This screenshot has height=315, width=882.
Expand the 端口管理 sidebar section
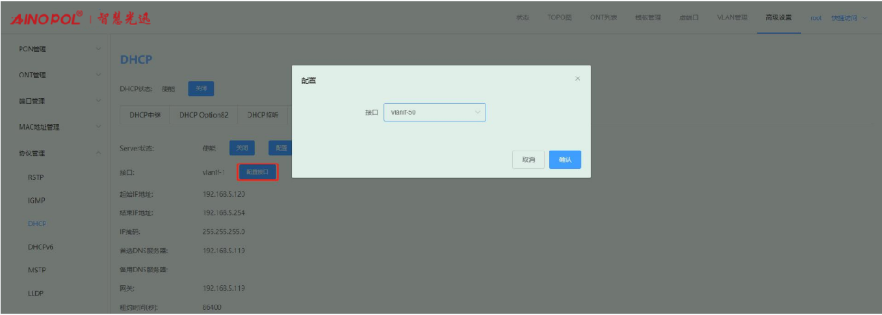click(x=55, y=101)
